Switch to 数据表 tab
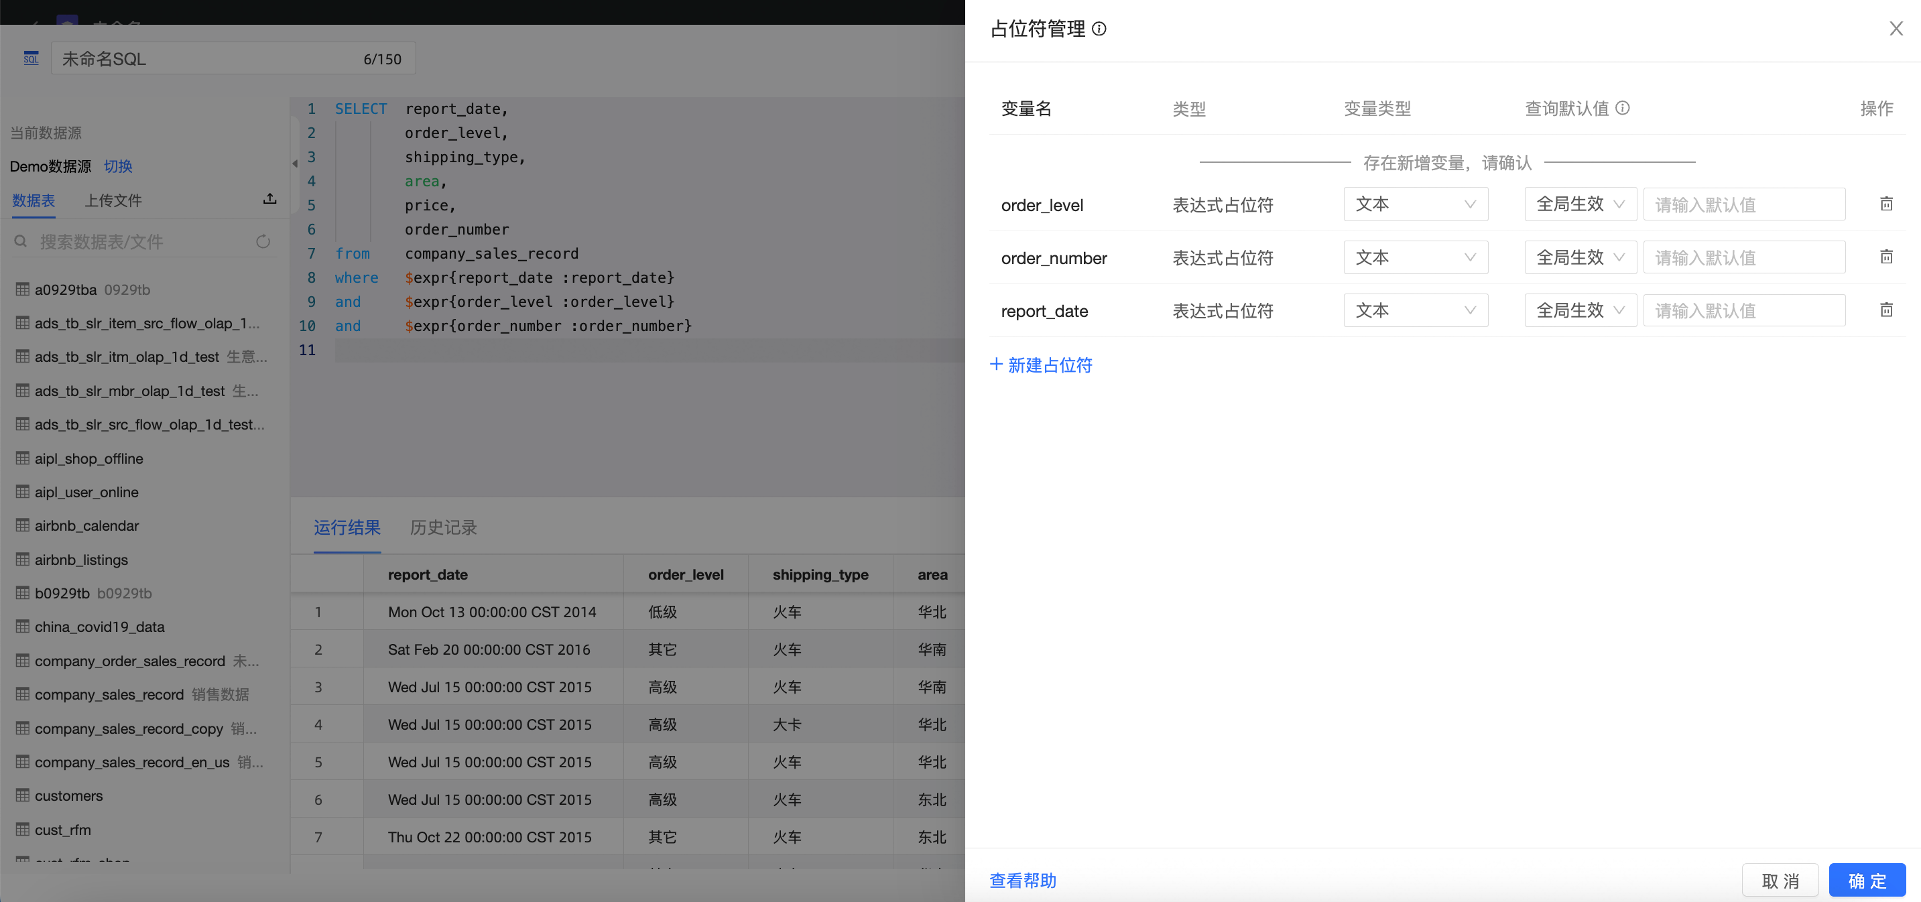Viewport: 1921px width, 902px height. (x=34, y=200)
